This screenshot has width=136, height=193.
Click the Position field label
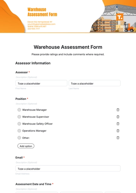point(21,99)
